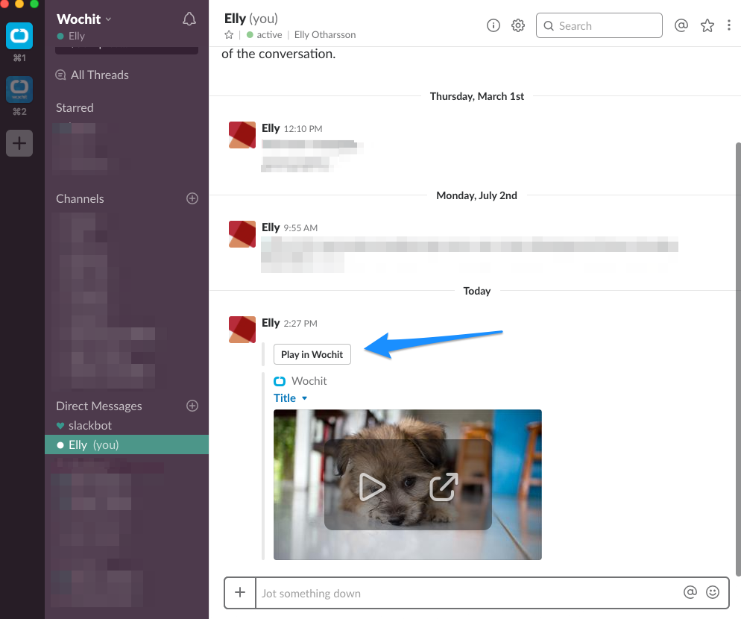Screen dimensions: 741x619
Task: Open puppy video in external window icon
Action: point(444,486)
